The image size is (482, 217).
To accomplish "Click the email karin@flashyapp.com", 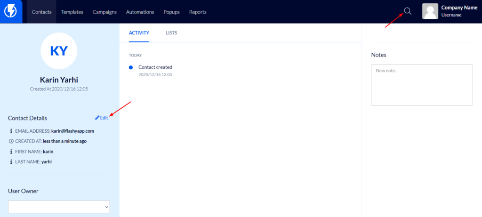I will point(72,131).
